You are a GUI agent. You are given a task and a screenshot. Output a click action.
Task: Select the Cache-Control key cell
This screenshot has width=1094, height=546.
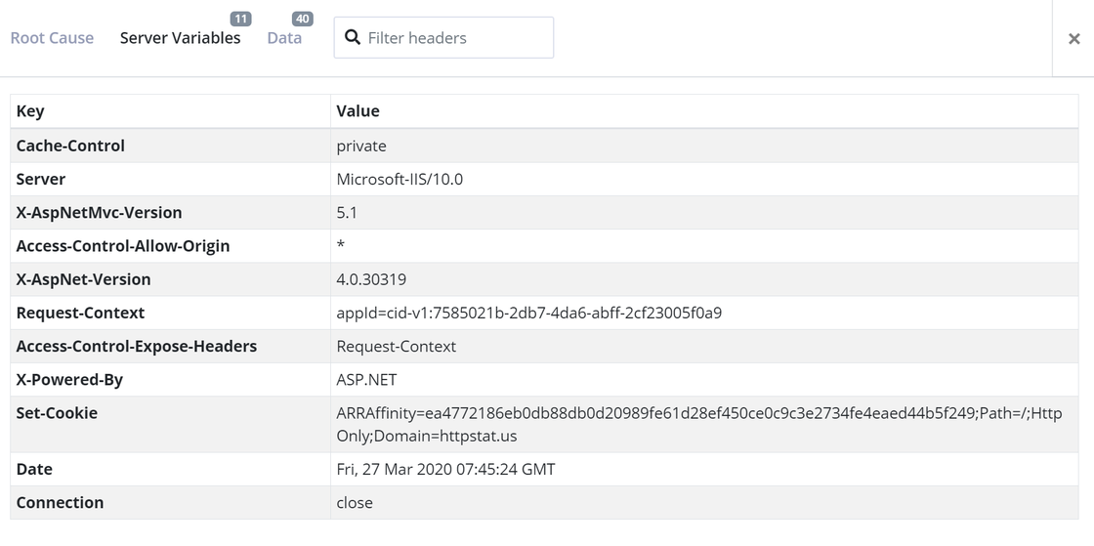[x=170, y=146]
